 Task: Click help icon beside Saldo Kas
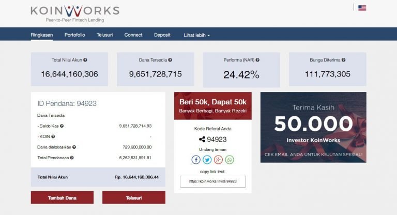(x=62, y=126)
